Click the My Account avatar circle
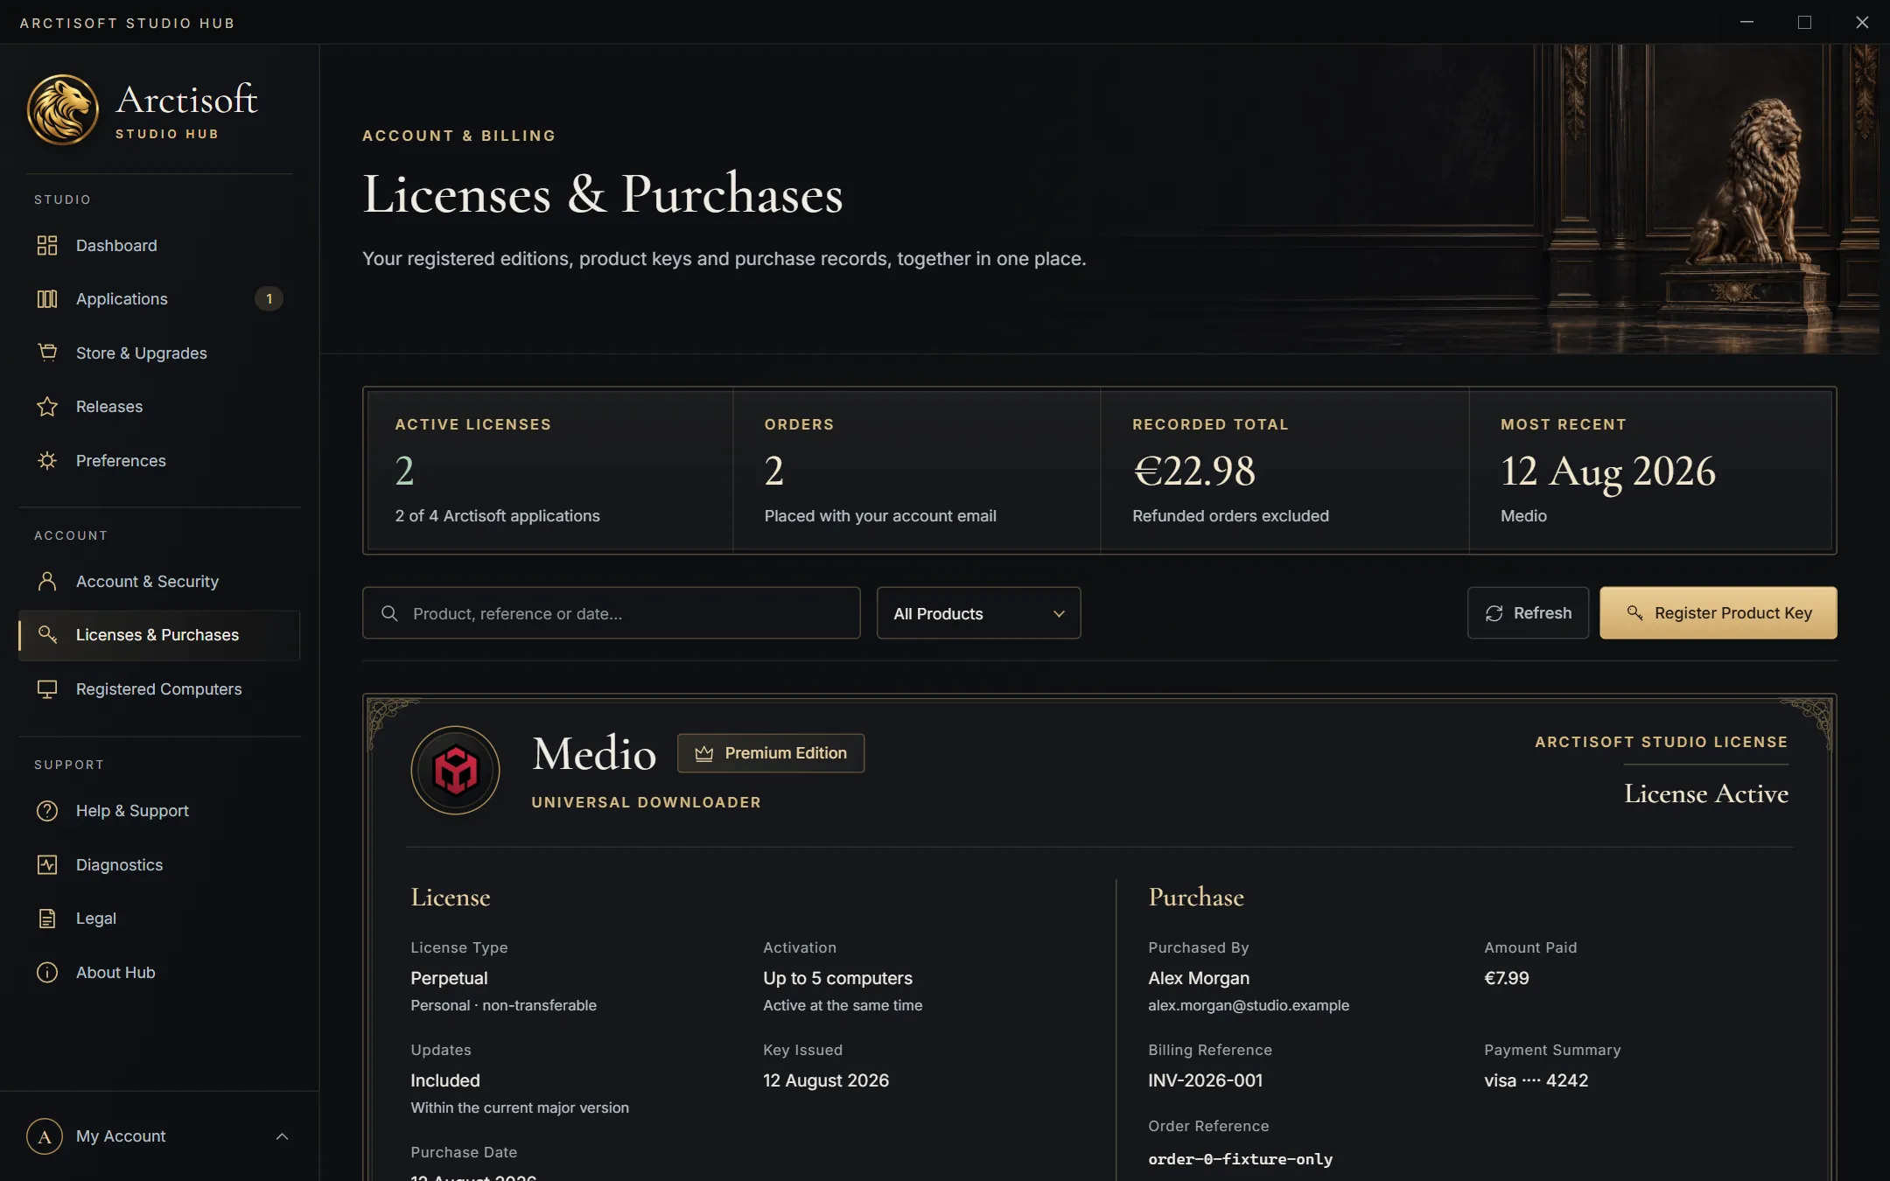The height and width of the screenshot is (1181, 1890). tap(45, 1136)
